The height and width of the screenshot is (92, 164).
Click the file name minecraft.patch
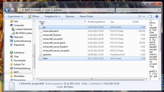51,31
